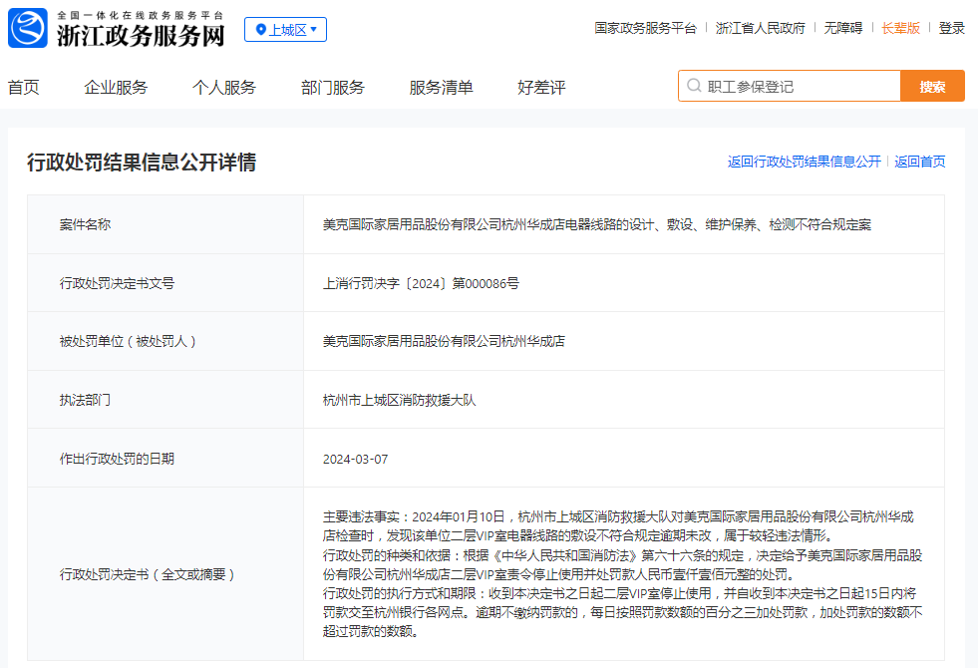978x668 pixels.
Task: Click the paragraph starting 主要违法事实
Action: point(618,525)
